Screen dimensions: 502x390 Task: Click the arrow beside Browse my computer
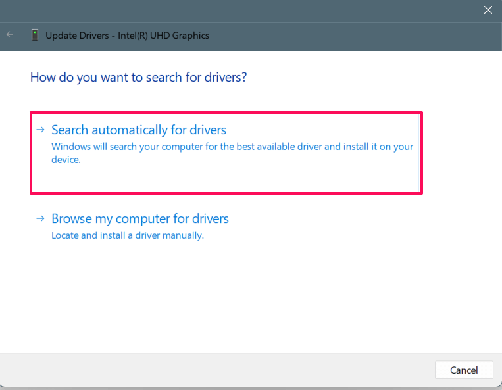coord(40,218)
